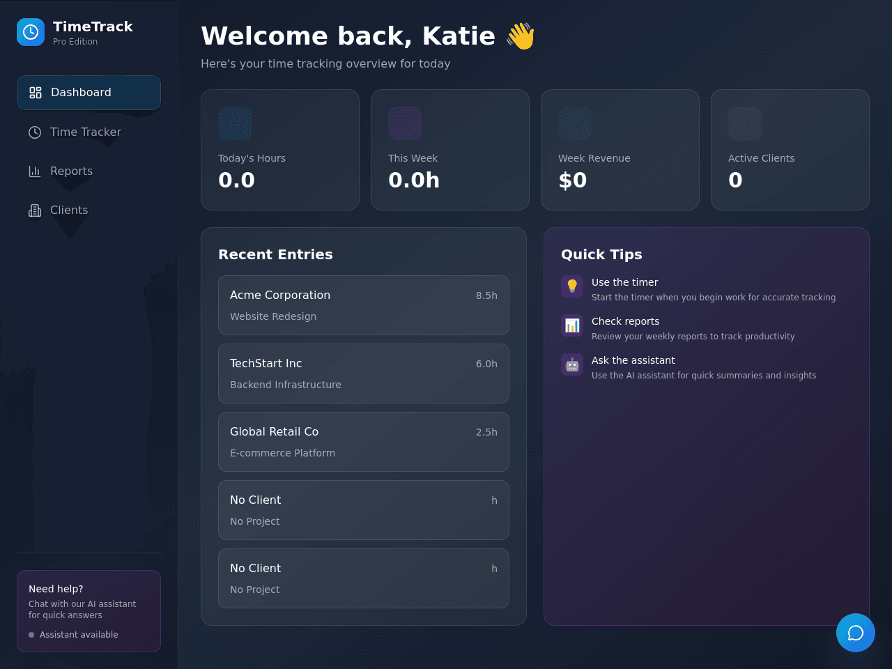892x669 pixels.
Task: Open the AI chat bubble button
Action: 856,633
